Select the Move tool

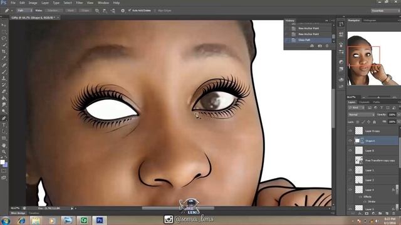pyautogui.click(x=4, y=25)
